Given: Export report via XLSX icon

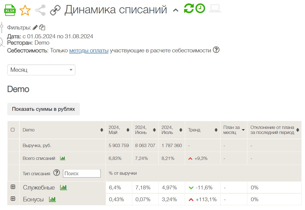Looking at the screenshot, I should coord(10,10).
